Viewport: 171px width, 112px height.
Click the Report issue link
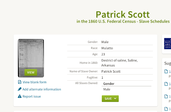tap(32, 96)
